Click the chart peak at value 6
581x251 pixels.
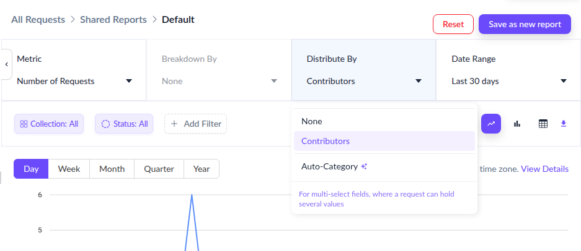[192, 195]
